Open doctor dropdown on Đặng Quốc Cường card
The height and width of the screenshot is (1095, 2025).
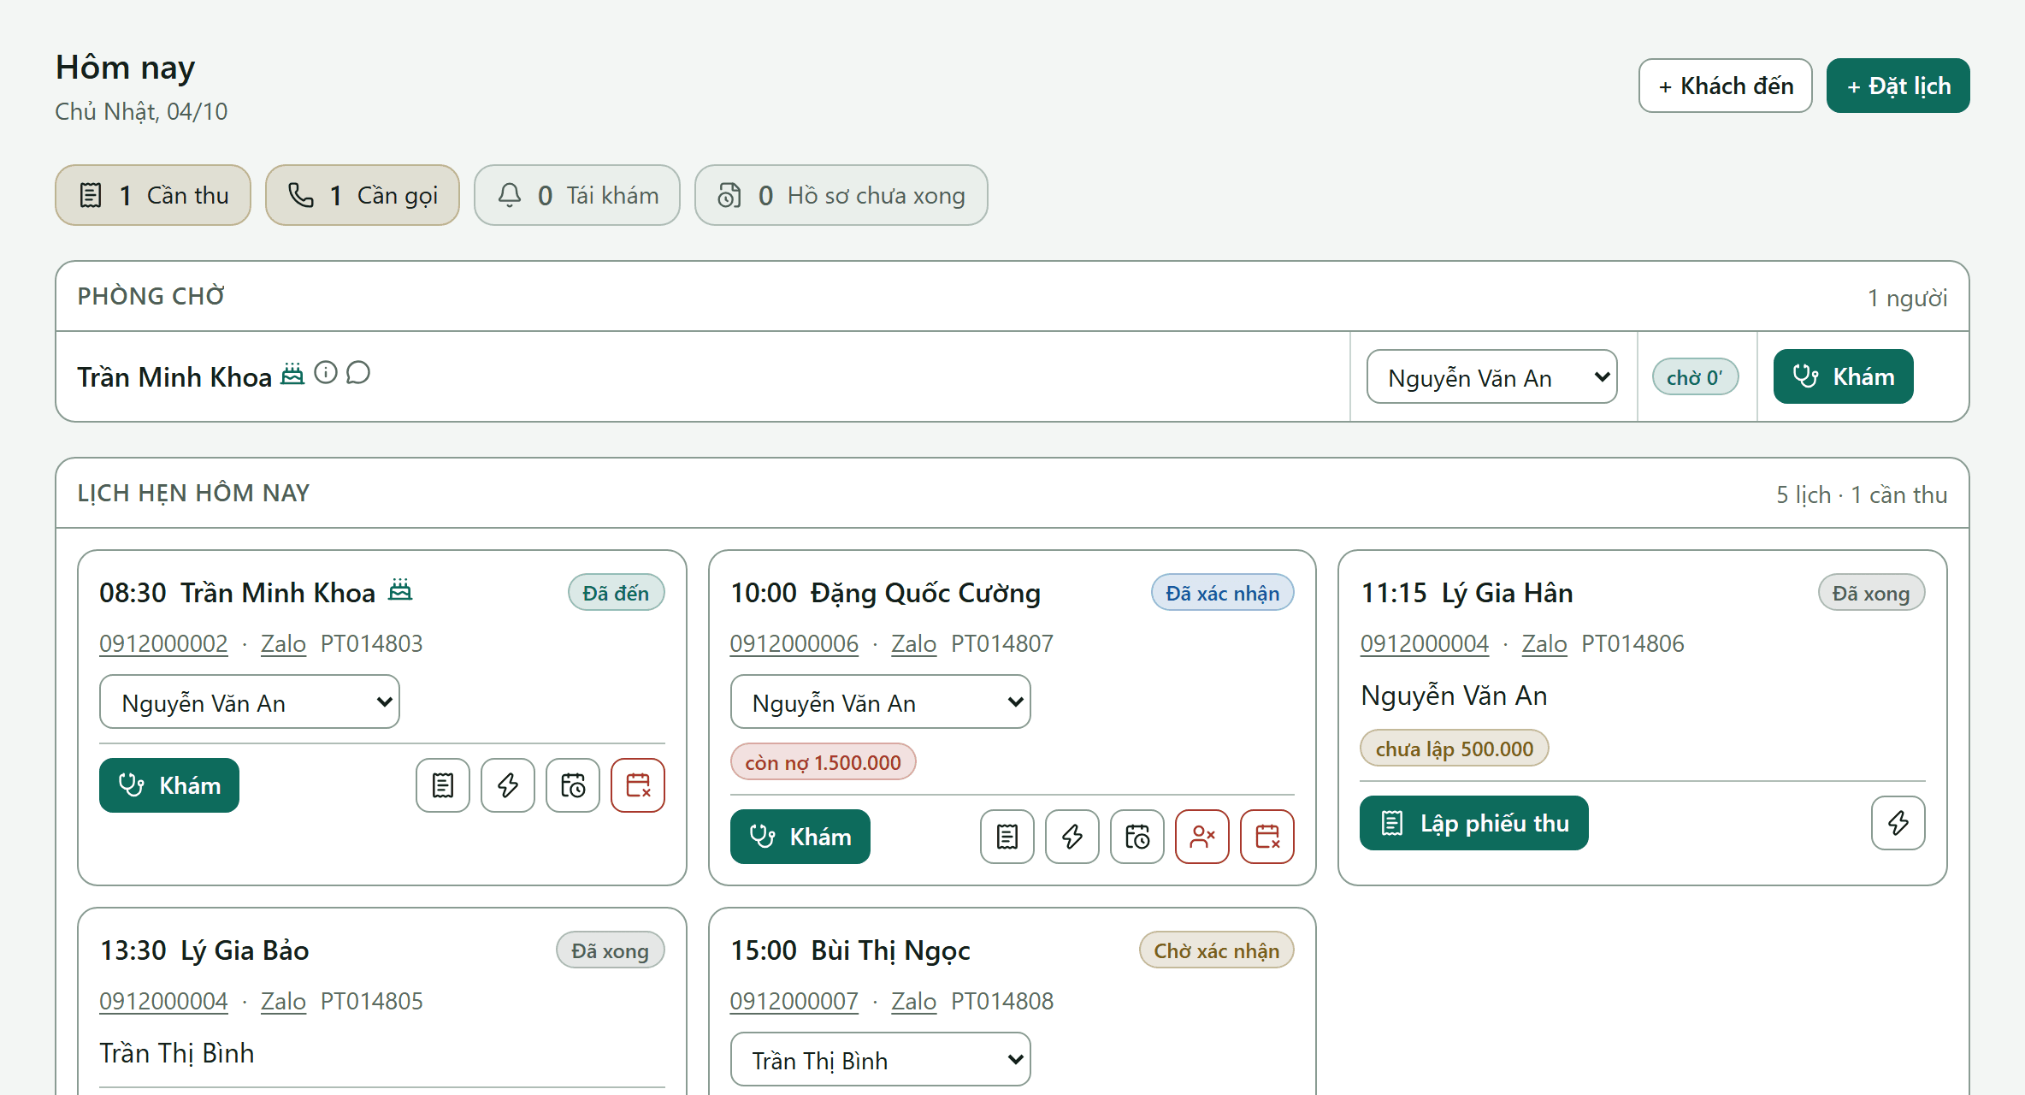881,701
